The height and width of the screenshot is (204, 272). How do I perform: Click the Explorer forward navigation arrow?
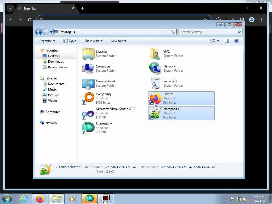(x=46, y=32)
